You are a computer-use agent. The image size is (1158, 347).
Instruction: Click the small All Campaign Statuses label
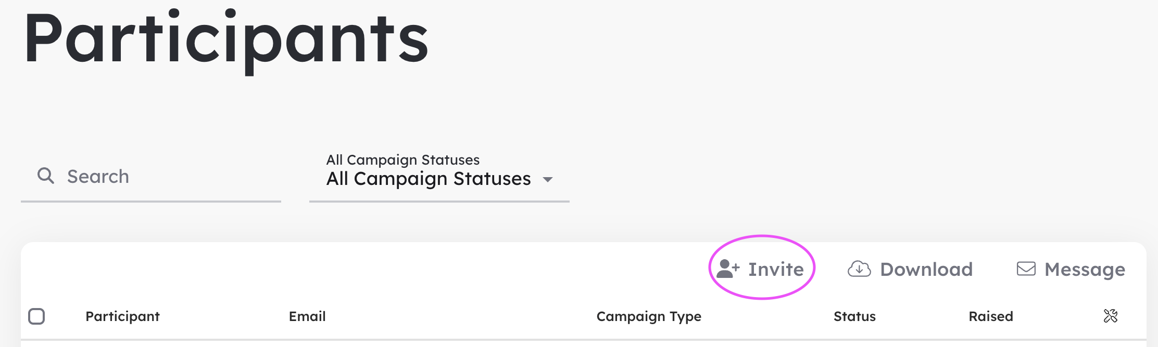403,159
